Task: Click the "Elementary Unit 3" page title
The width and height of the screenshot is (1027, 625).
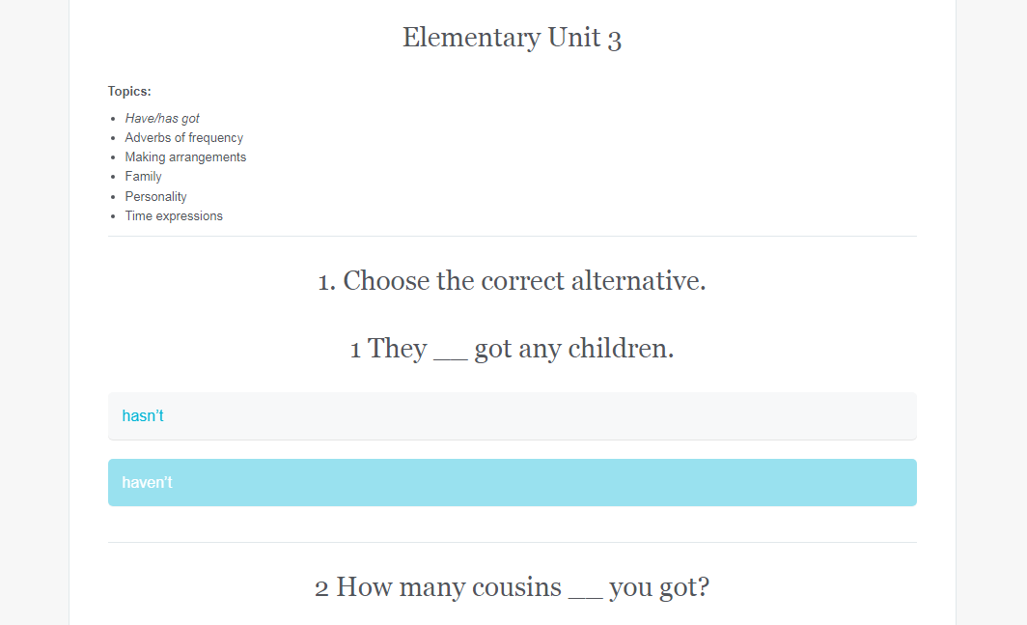Action: click(512, 38)
